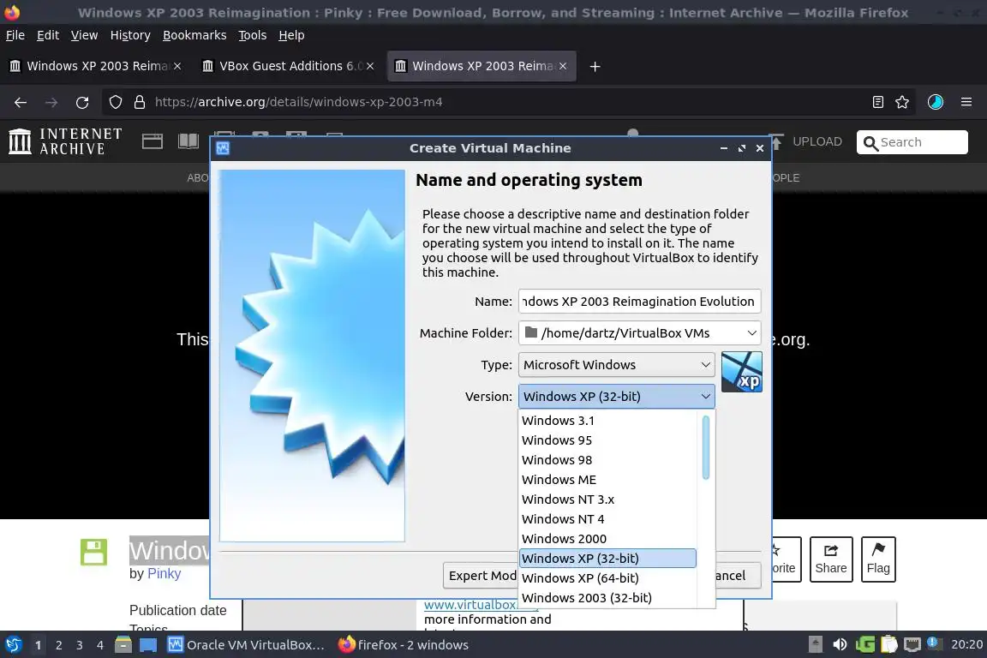Click the show desktop taskbar icon
Image resolution: width=987 pixels, height=658 pixels.
pyautogui.click(x=148, y=645)
